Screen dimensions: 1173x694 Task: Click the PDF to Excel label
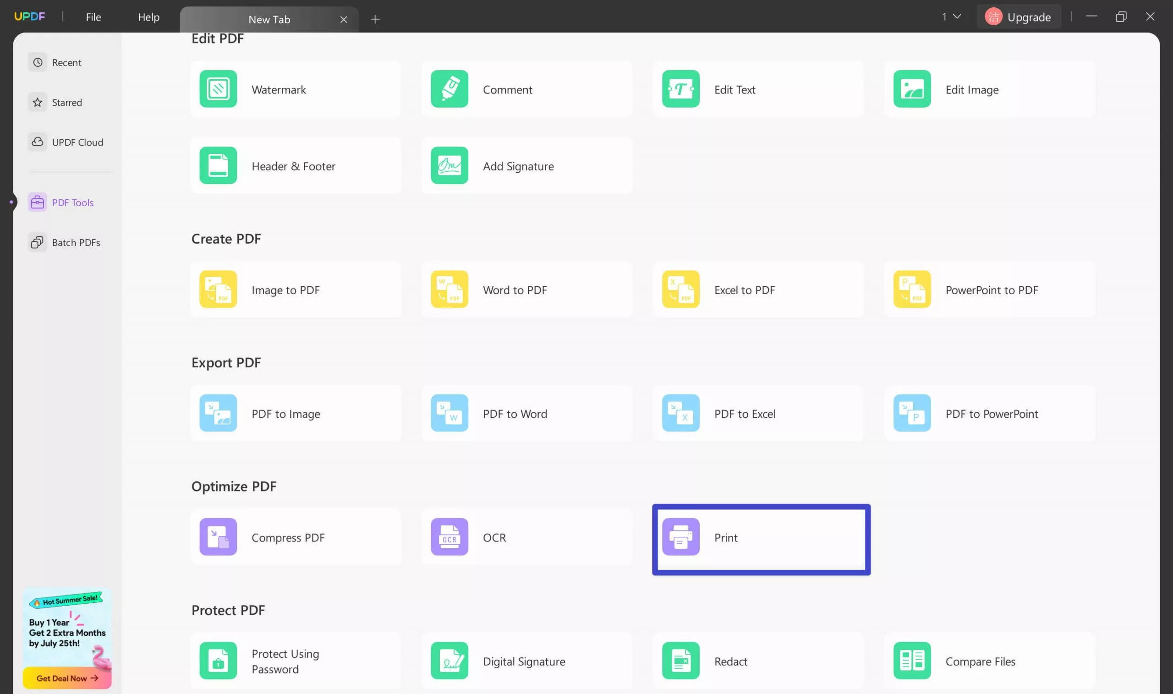click(x=745, y=413)
